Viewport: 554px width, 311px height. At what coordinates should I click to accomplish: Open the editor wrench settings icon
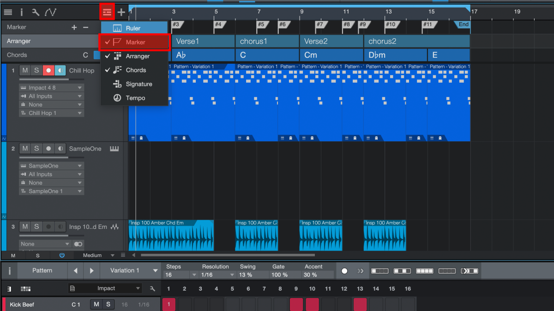152,289
